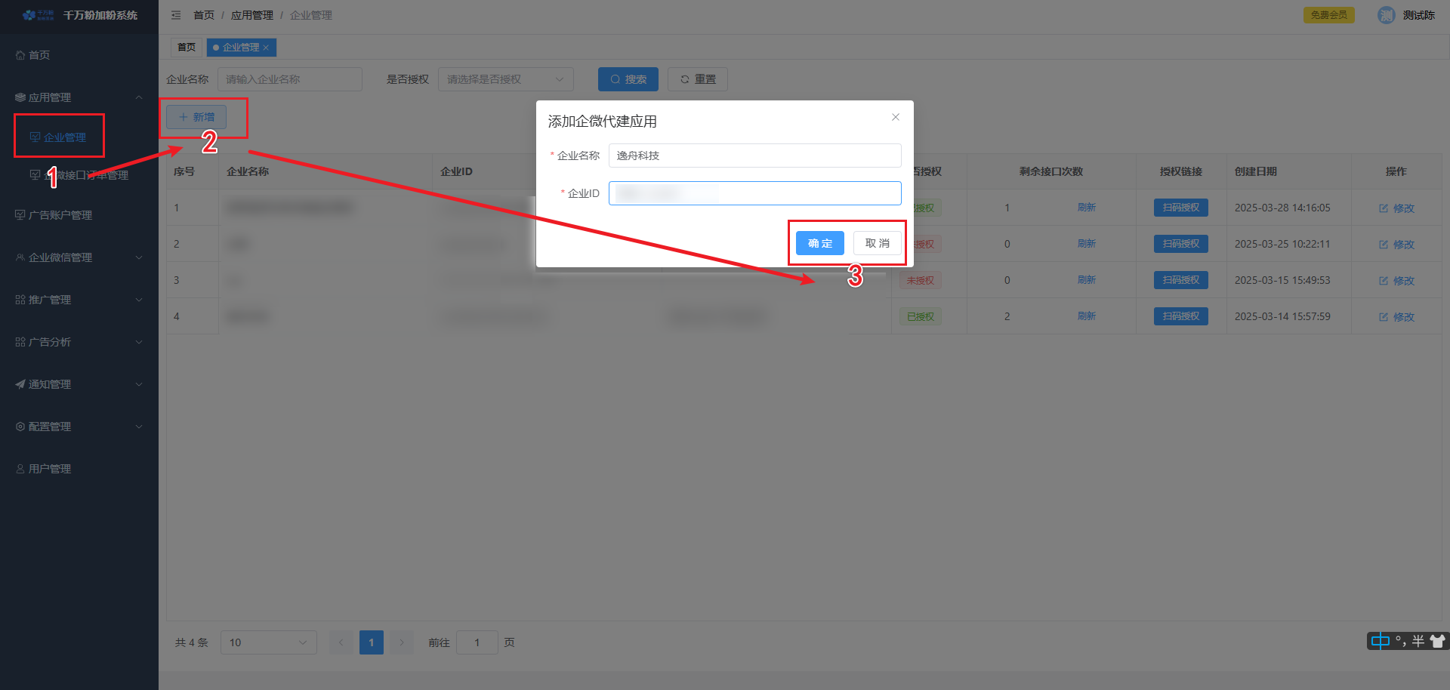Click the 企业ID input field in dialog
Image resolution: width=1450 pixels, height=690 pixels.
tap(754, 193)
